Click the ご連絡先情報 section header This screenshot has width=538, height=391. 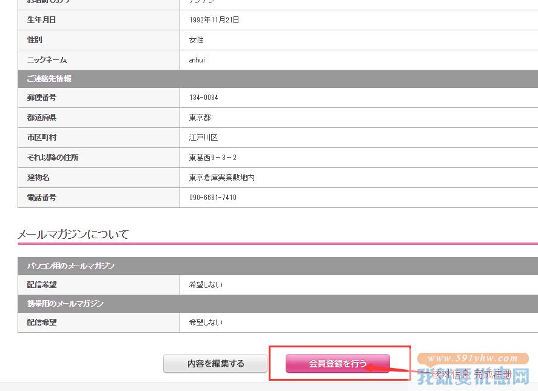pos(278,79)
